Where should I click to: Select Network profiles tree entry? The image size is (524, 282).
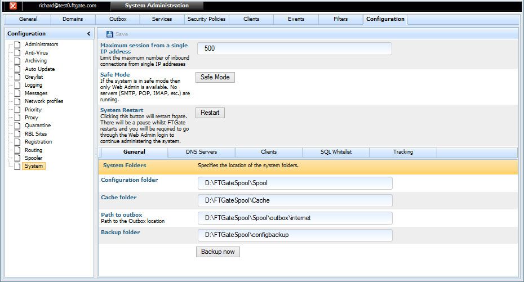[44, 101]
